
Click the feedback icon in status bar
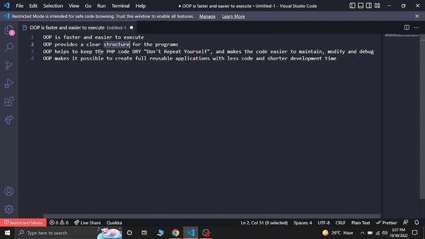coord(406,222)
